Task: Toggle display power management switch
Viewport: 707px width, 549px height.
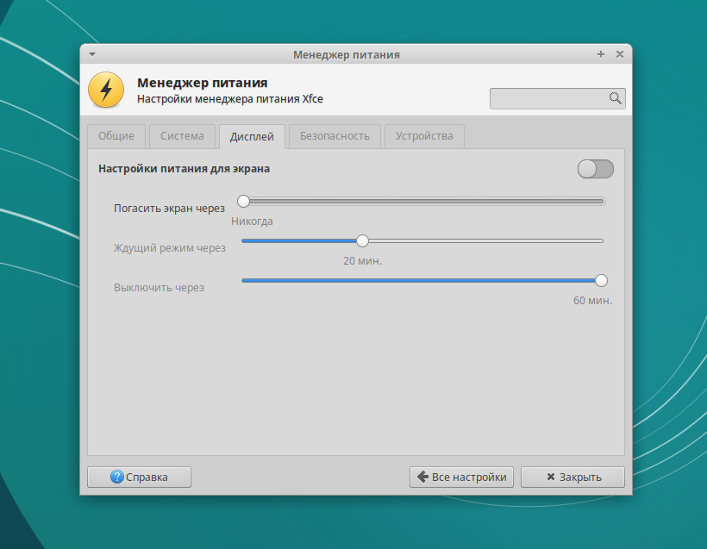Action: click(595, 169)
